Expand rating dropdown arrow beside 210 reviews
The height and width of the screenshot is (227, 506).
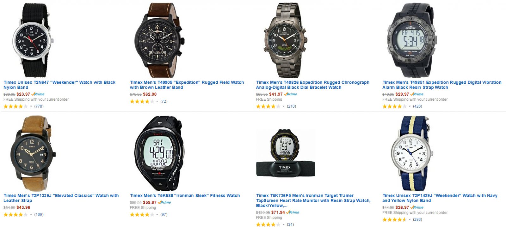click(x=283, y=106)
